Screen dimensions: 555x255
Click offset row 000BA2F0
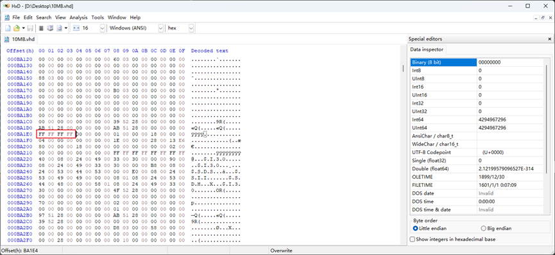[x=20, y=240]
